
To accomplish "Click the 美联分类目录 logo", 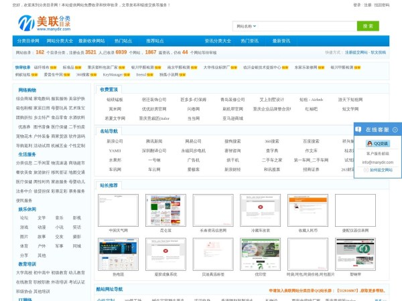I will pyautogui.click(x=44, y=23).
